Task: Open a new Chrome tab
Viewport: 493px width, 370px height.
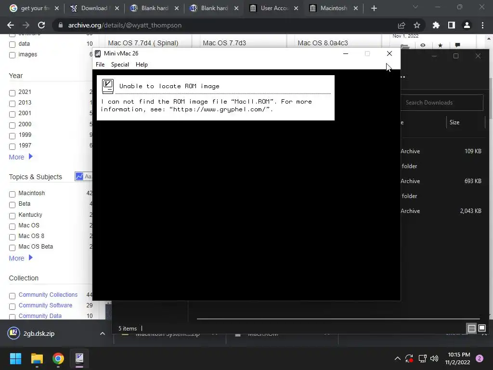Action: [374, 8]
